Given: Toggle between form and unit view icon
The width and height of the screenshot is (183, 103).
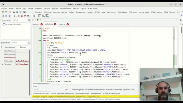Looking at the screenshot, I should click(x=21, y=12).
